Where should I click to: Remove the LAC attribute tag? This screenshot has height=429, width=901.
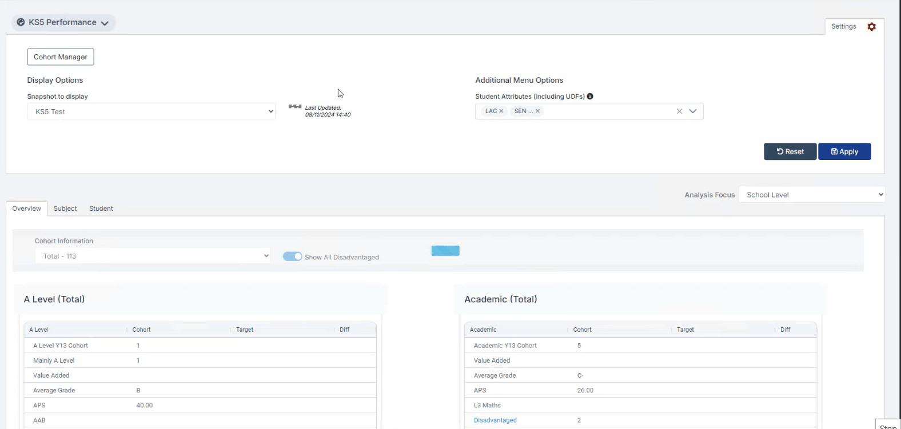click(501, 111)
